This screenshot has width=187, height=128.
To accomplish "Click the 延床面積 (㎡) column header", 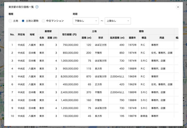I will click(117, 38).
